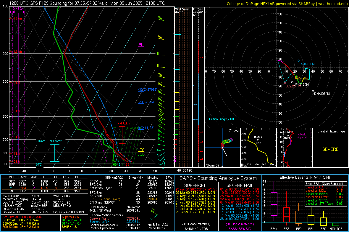The width and height of the screenshot is (349, 232).
Task: Click the 93 m2s2 inflow SRH label
Action: [56, 141]
